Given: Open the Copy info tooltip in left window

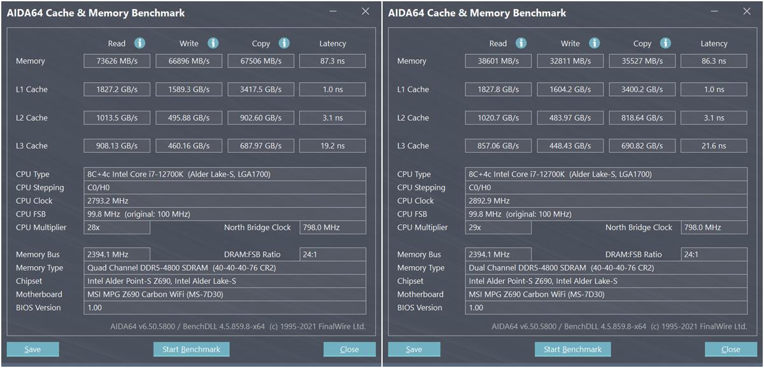Looking at the screenshot, I should tap(285, 43).
